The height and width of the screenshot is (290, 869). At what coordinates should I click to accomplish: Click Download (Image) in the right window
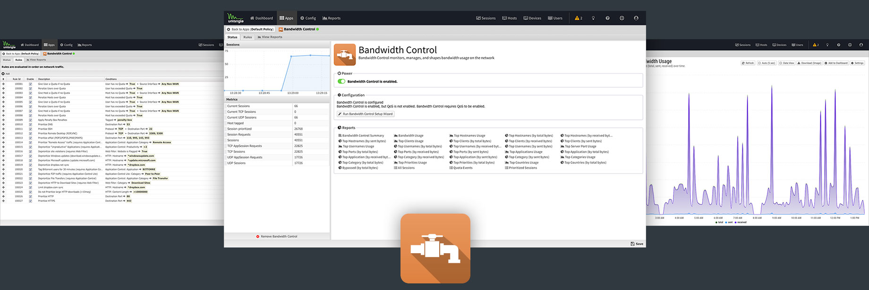click(x=809, y=63)
